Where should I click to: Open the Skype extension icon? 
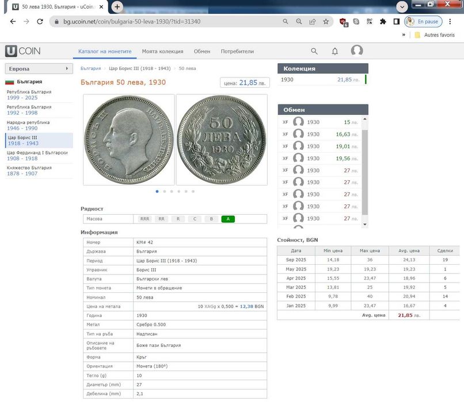(x=356, y=22)
